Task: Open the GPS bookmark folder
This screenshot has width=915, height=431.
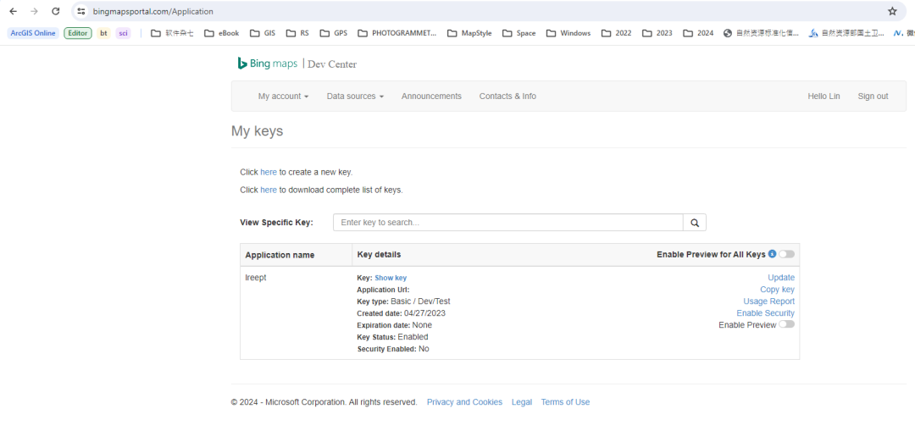Action: (333, 33)
